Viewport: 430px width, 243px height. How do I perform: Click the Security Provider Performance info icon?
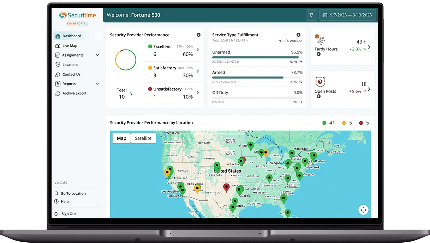tap(198, 35)
